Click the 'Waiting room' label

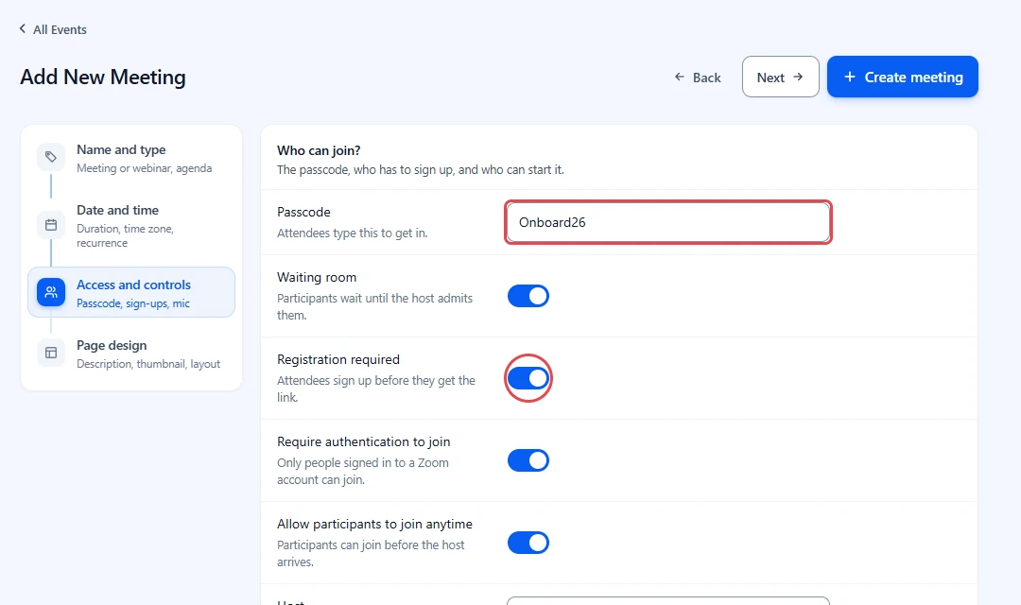coord(317,277)
